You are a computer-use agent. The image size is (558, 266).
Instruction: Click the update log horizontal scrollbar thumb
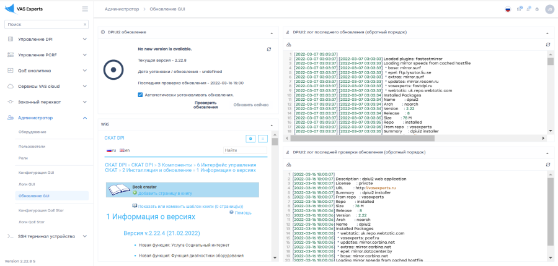pyautogui.click(x=363, y=138)
